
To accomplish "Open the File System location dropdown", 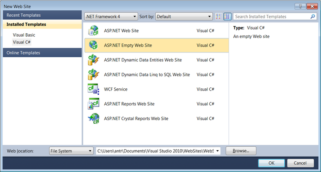I will point(71,151).
